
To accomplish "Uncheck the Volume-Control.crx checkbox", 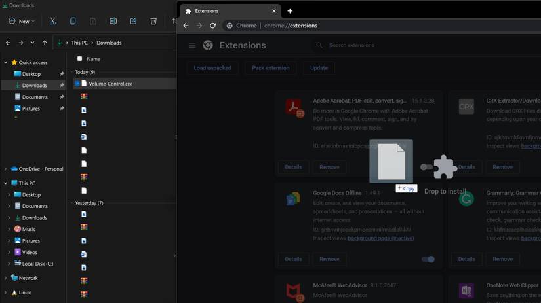I will [x=77, y=84].
